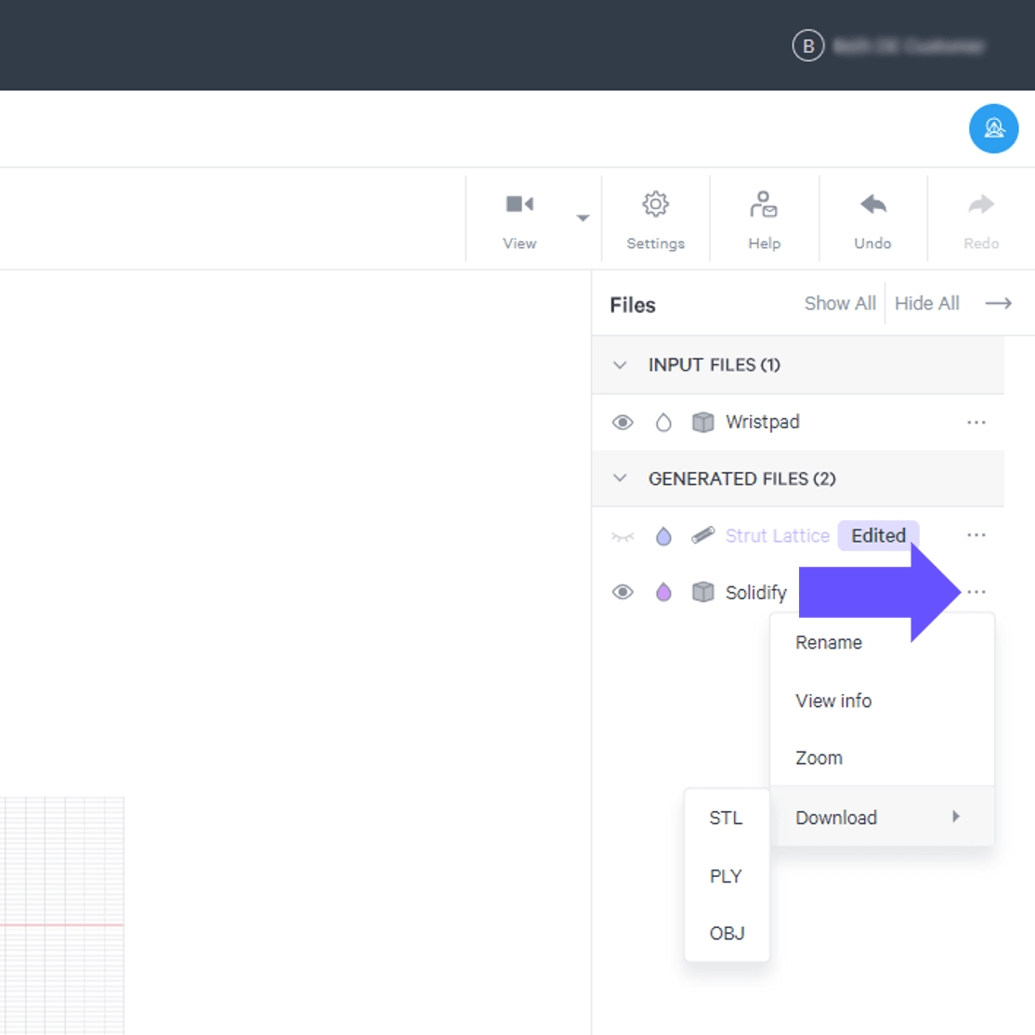Open the user account avatar B
The height and width of the screenshot is (1035, 1035).
[808, 46]
